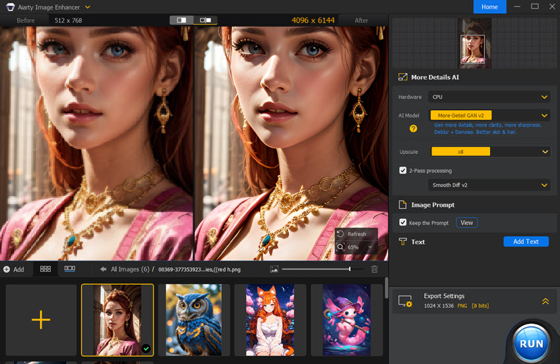Click the Add images plus icon
The image size is (560, 364).
[7, 269]
